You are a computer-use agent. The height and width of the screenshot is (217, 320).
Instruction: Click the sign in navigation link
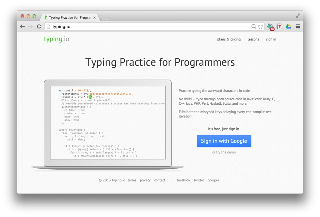pos(271,39)
